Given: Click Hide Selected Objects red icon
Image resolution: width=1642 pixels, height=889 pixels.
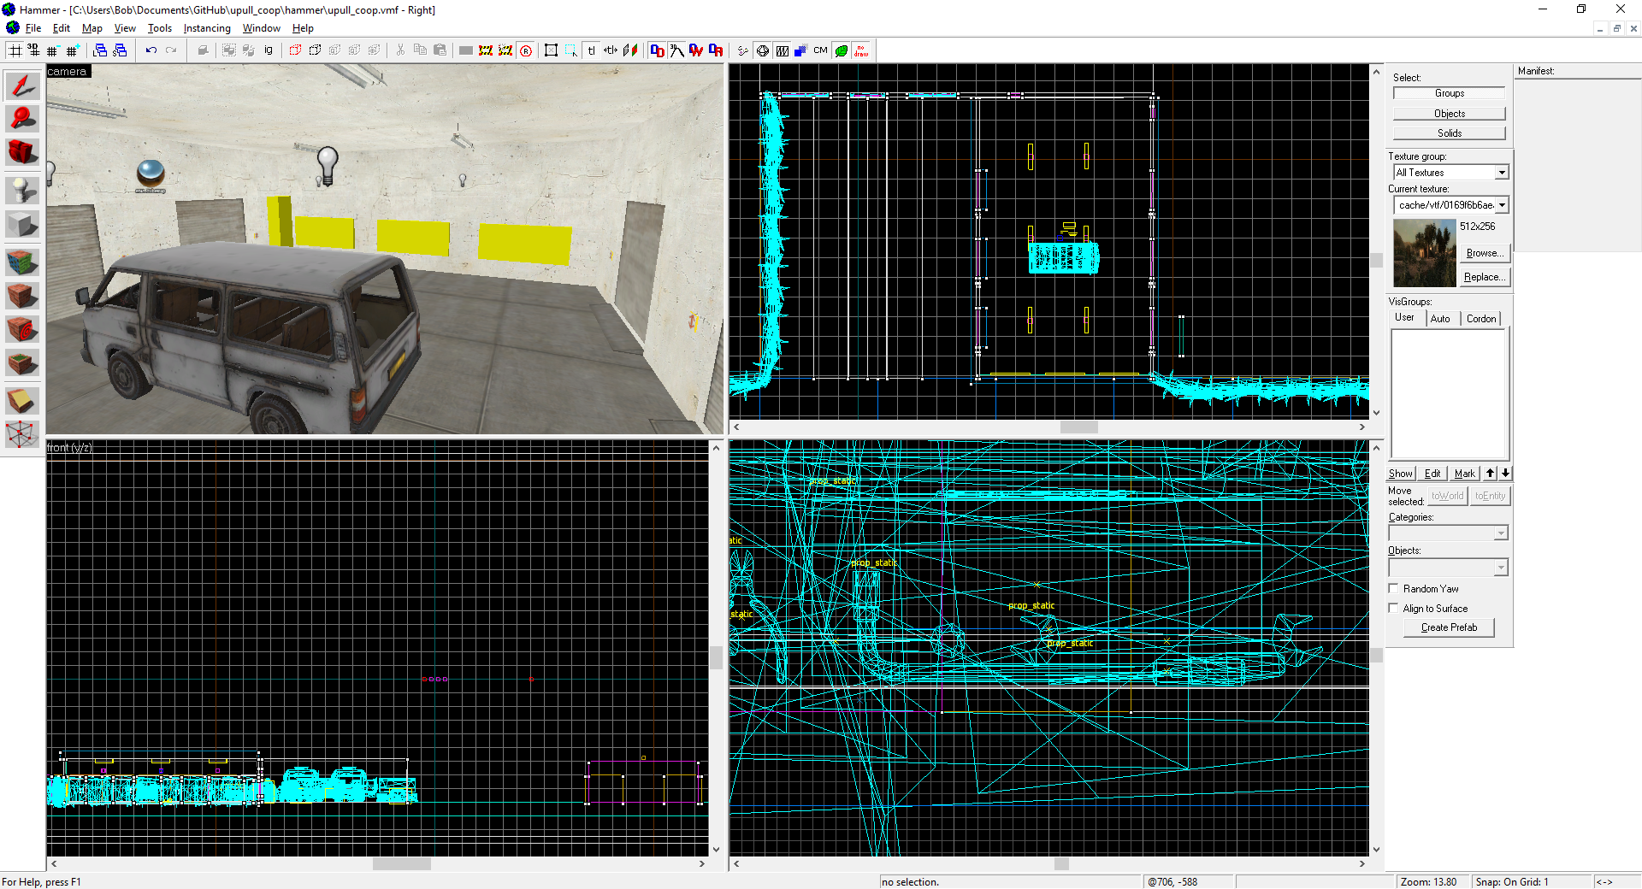Looking at the screenshot, I should coord(295,50).
